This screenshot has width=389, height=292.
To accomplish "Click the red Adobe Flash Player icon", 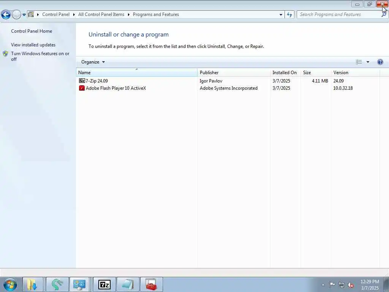I will pyautogui.click(x=82, y=88).
